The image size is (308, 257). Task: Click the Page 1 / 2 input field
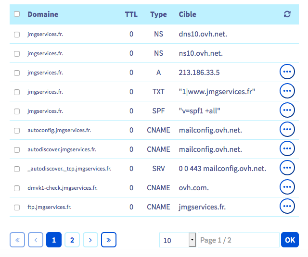click(x=238, y=240)
